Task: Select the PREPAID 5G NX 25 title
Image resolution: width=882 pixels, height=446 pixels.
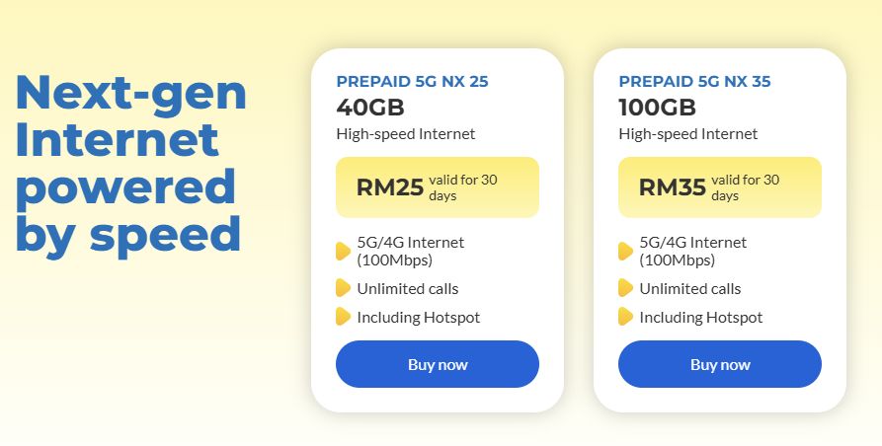Action: pos(412,82)
